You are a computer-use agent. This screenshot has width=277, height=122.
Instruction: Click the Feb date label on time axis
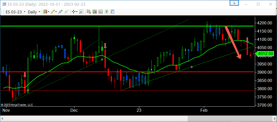[204, 110]
